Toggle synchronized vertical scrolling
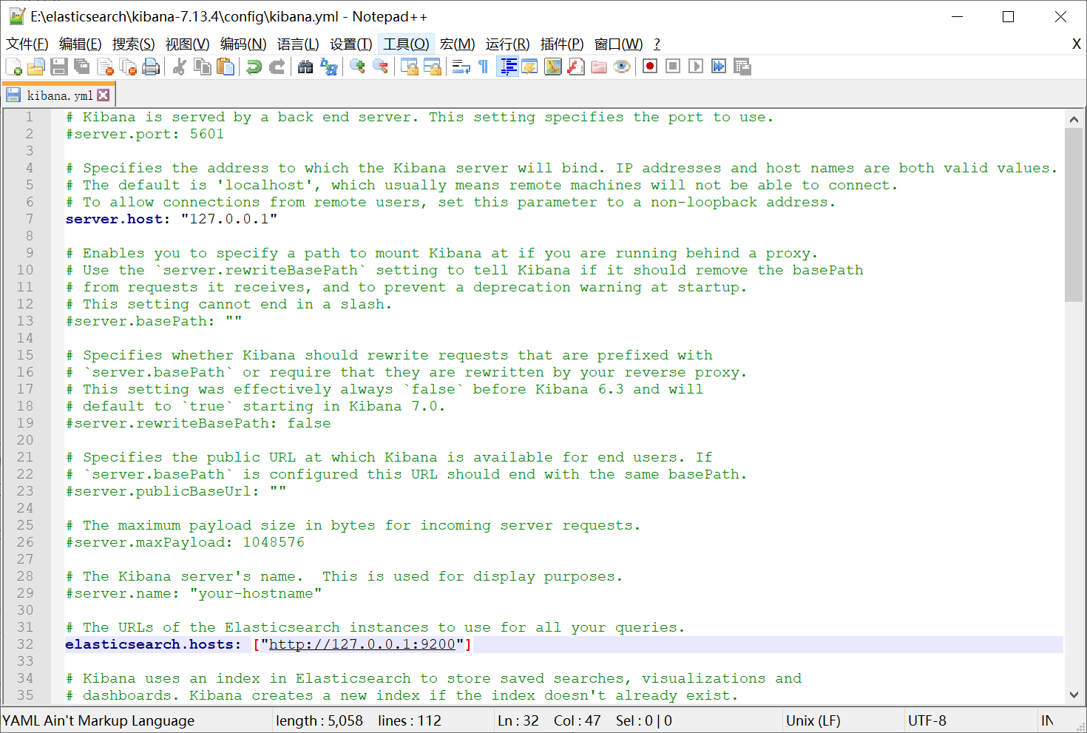1087x733 pixels. pyautogui.click(x=409, y=67)
